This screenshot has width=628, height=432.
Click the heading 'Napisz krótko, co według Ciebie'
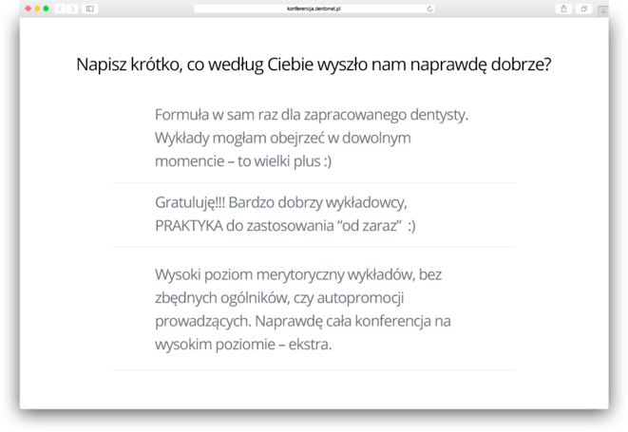314,66
